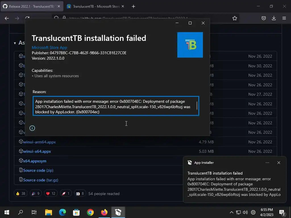Toggle the thumbs up reaction
The width and height of the screenshot is (291, 218).
click(x=20, y=194)
